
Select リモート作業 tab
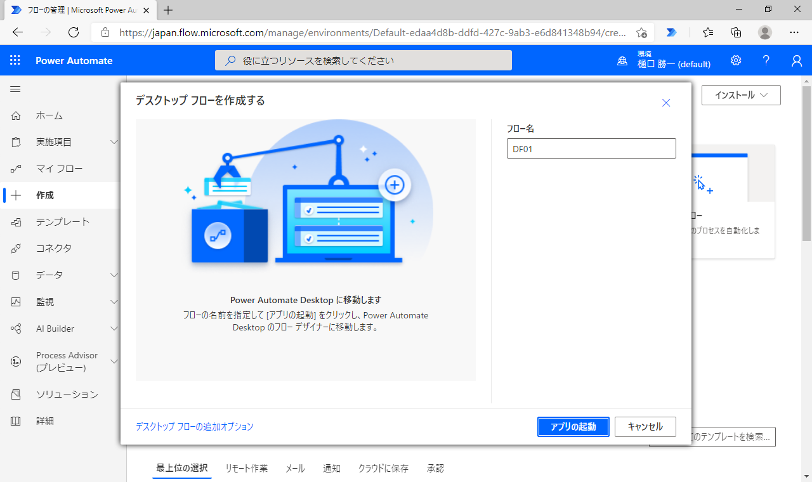click(x=247, y=468)
